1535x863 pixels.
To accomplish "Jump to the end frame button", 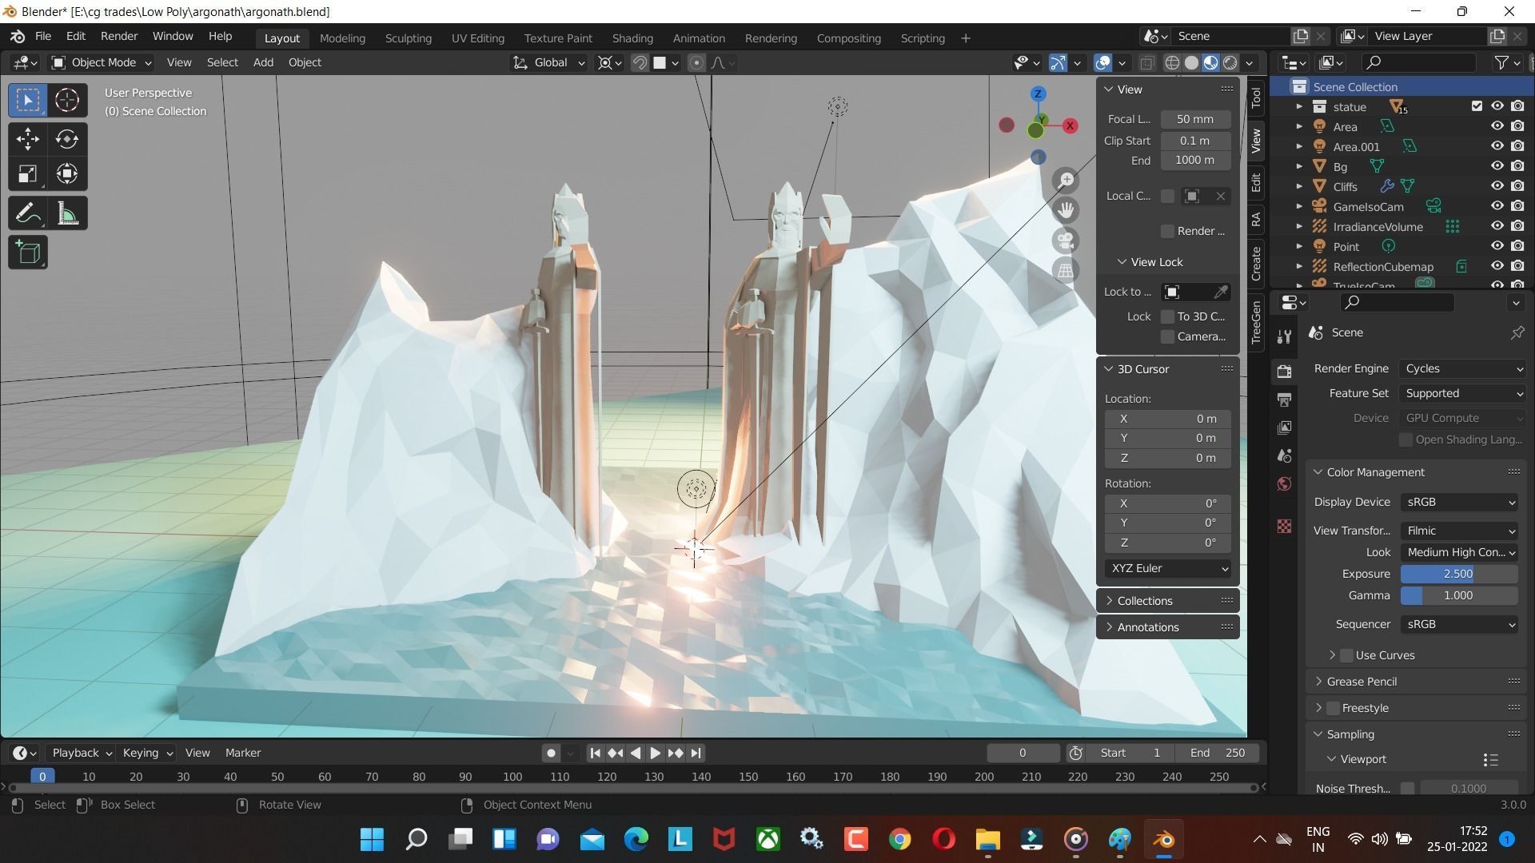I will coord(696,753).
